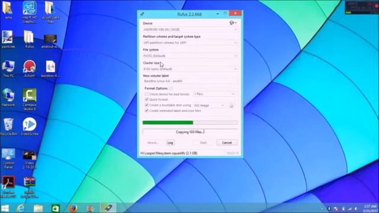This screenshot has width=379, height=213.
Task: Select the backbox ISO file icon
Action: [x=50, y=69]
